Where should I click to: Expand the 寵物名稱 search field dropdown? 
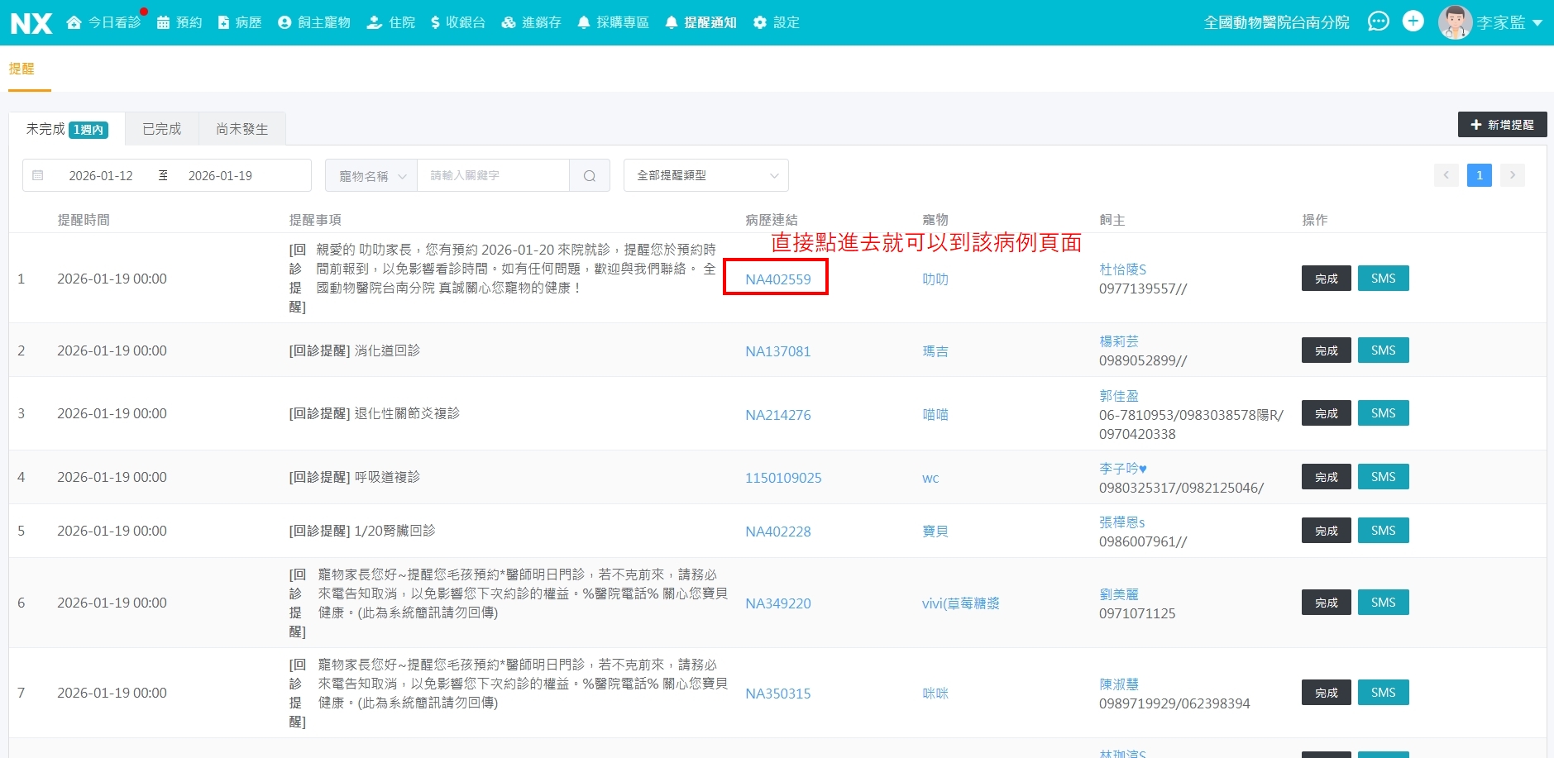tap(371, 175)
